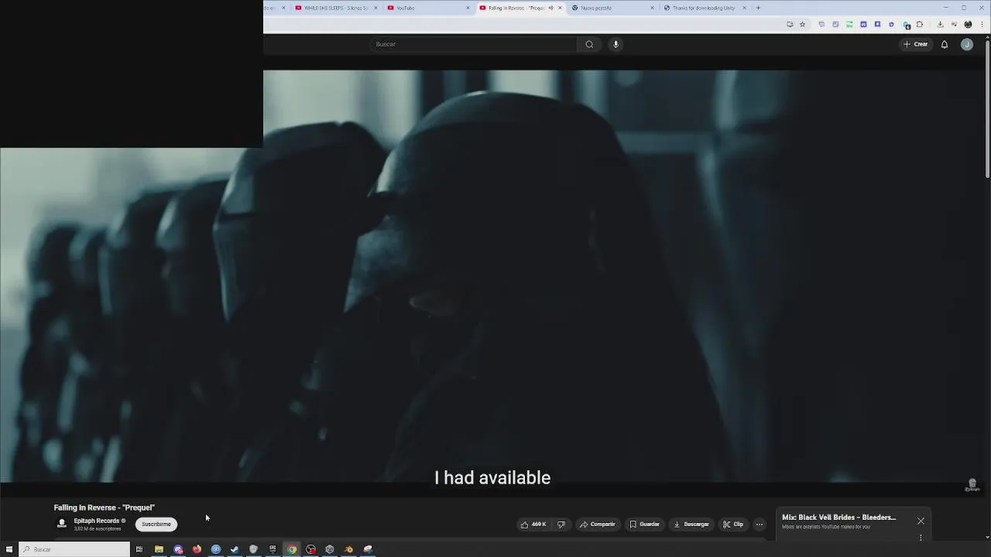This screenshot has height=557, width=991.
Task: Open the Chrome extensions puzzle icon
Action: click(x=920, y=24)
